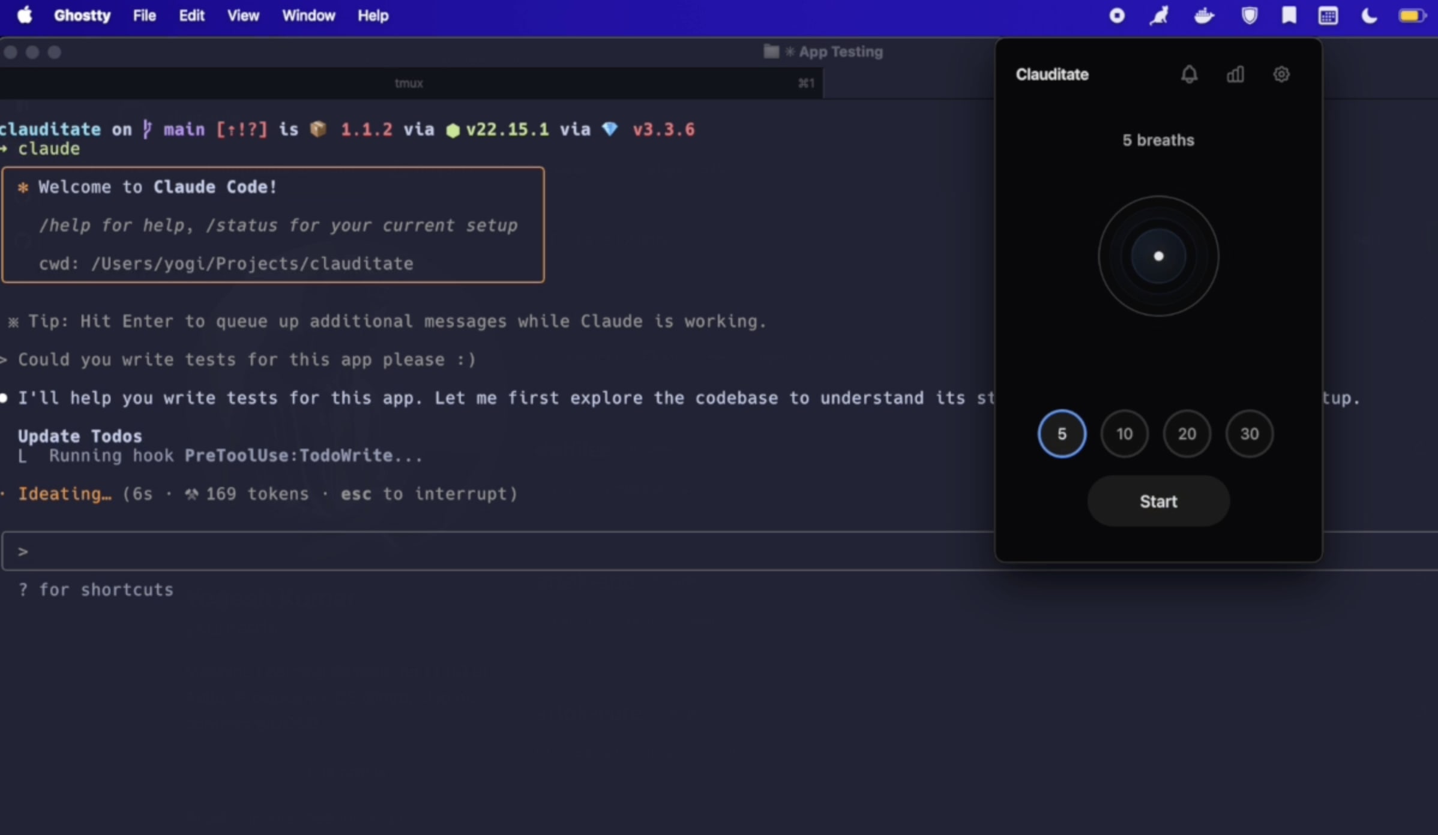Image resolution: width=1438 pixels, height=835 pixels.
Task: Click the breathing circle animation
Action: pyautogui.click(x=1158, y=256)
